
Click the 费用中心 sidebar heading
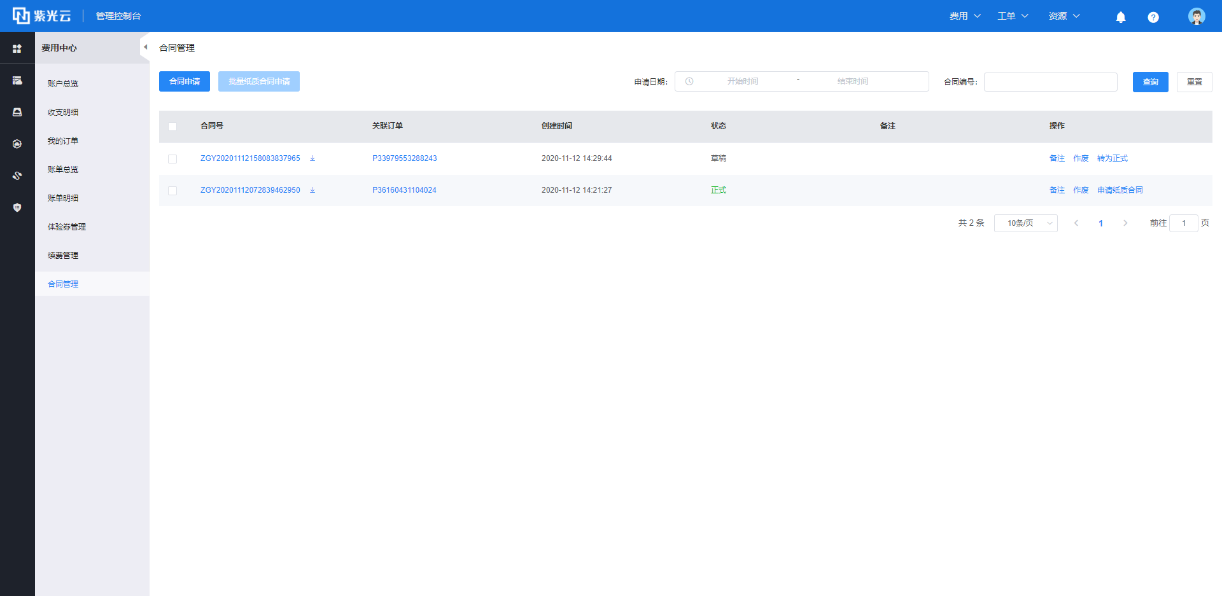click(x=59, y=48)
